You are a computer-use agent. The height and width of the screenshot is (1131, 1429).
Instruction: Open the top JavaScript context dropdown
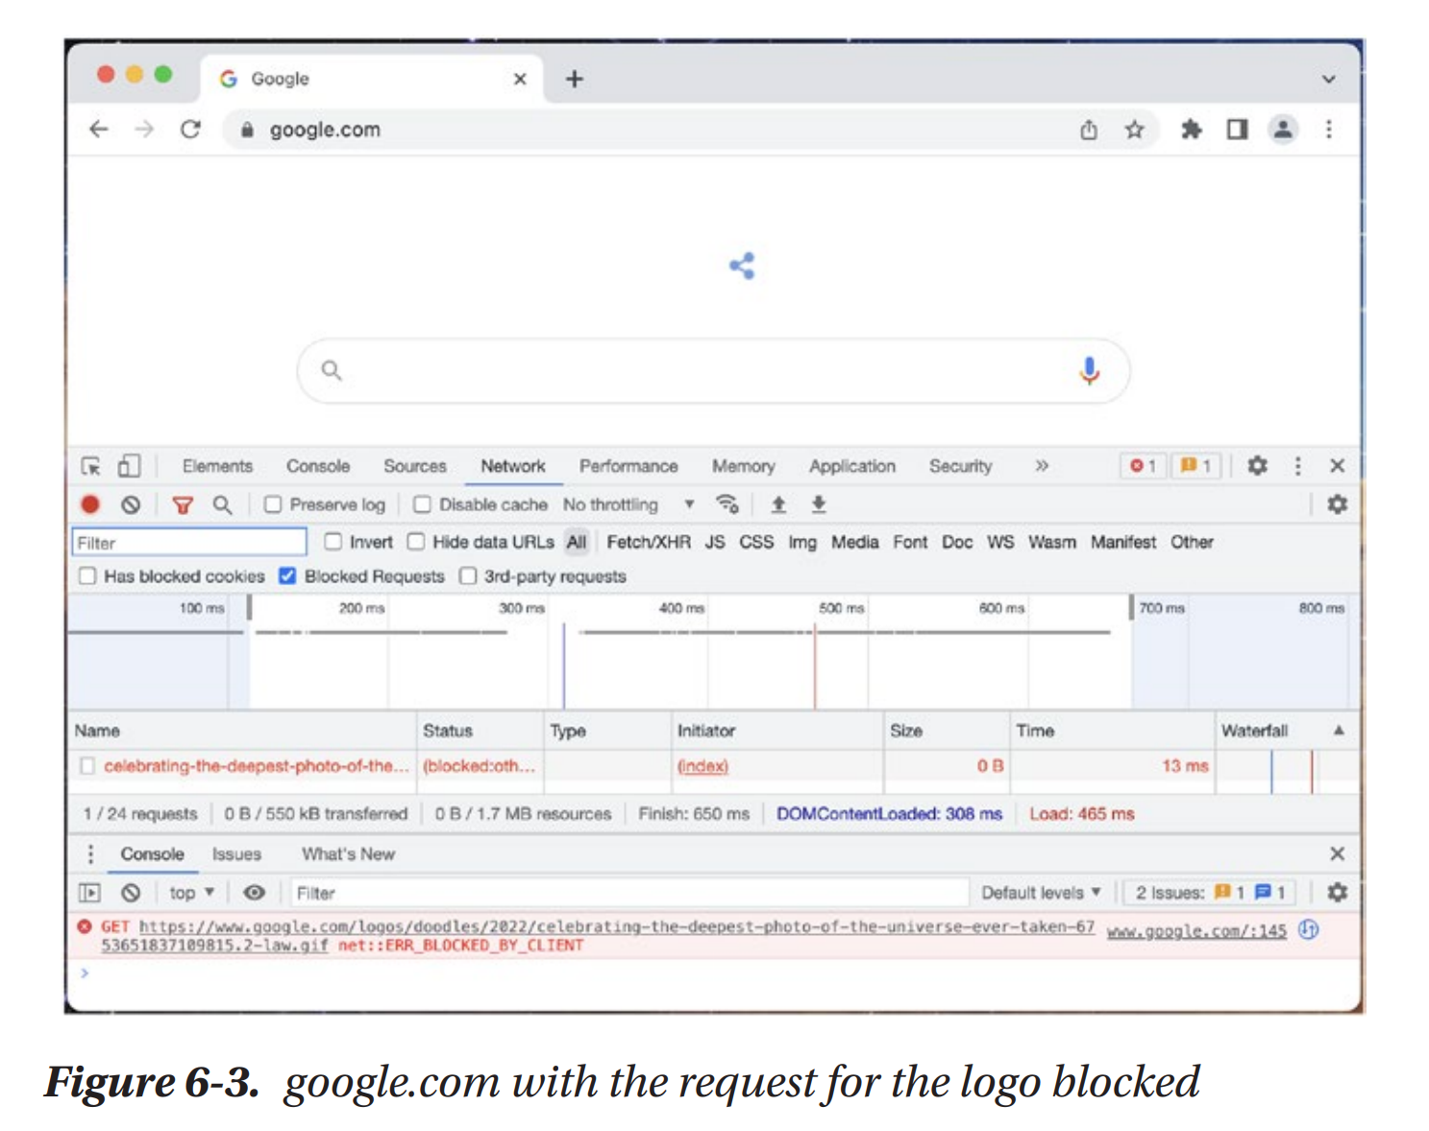pos(190,893)
